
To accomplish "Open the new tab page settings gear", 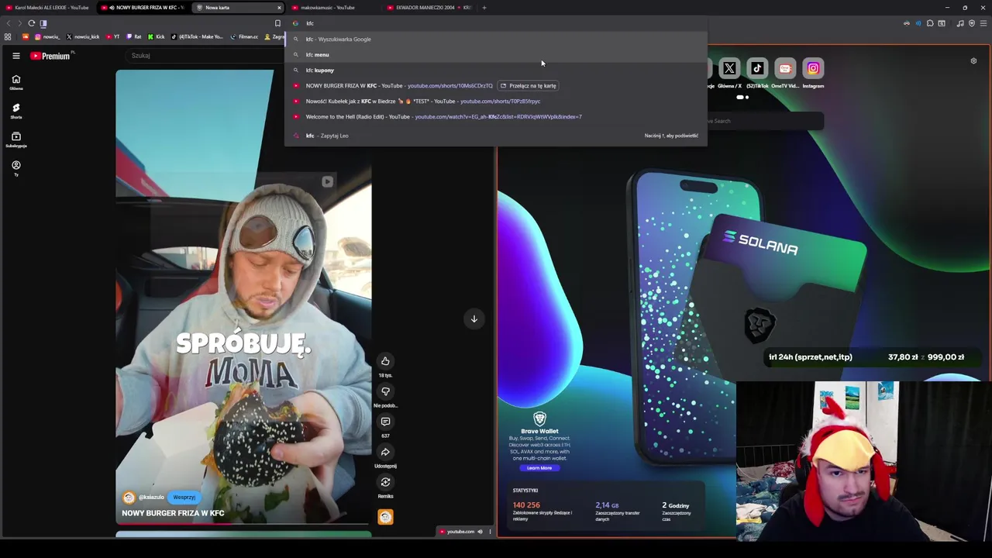I will point(973,60).
